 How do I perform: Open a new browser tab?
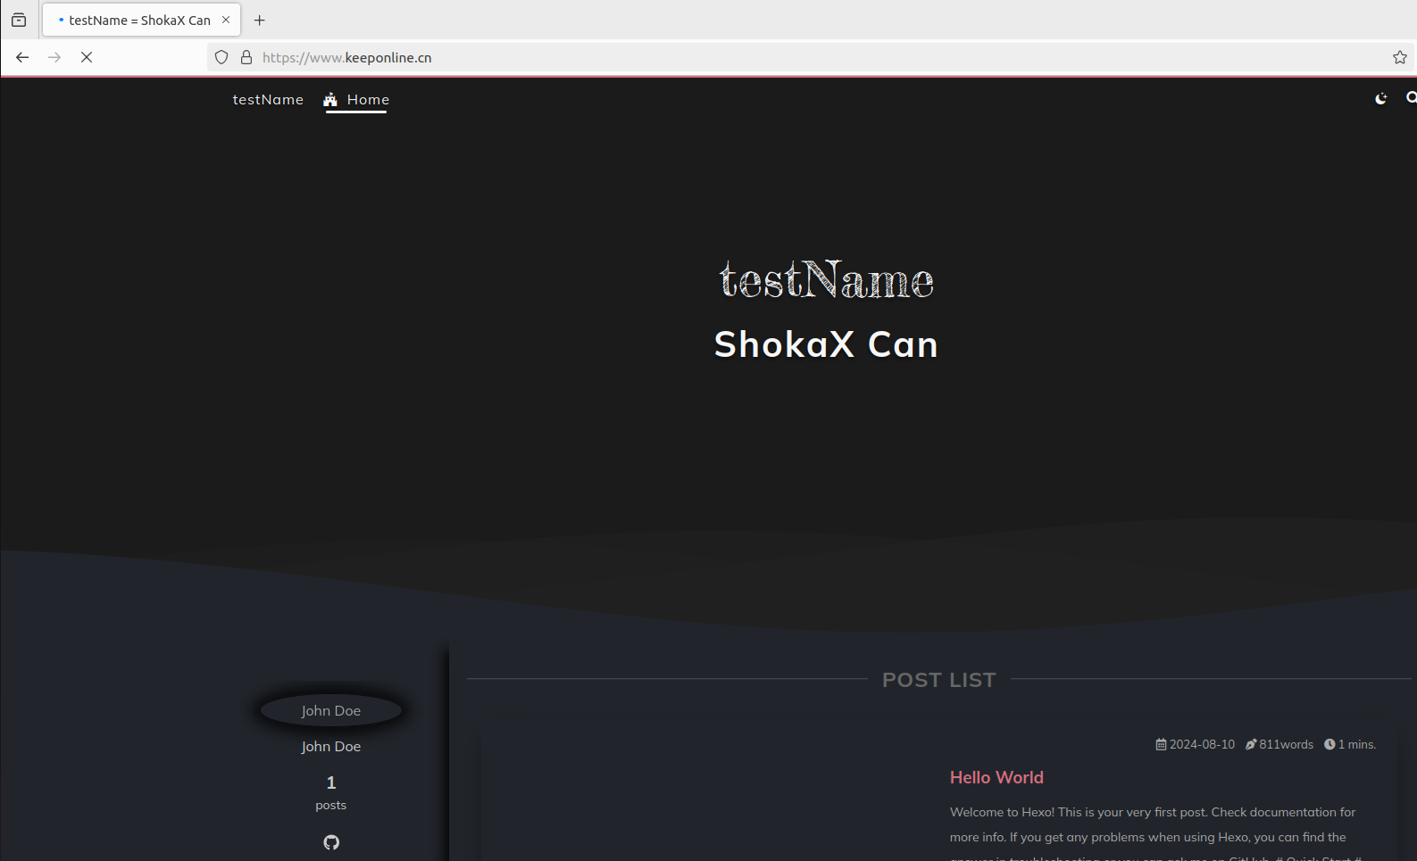(260, 20)
